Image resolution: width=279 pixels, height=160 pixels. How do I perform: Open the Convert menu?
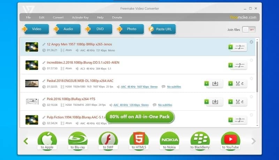[x=58, y=17]
